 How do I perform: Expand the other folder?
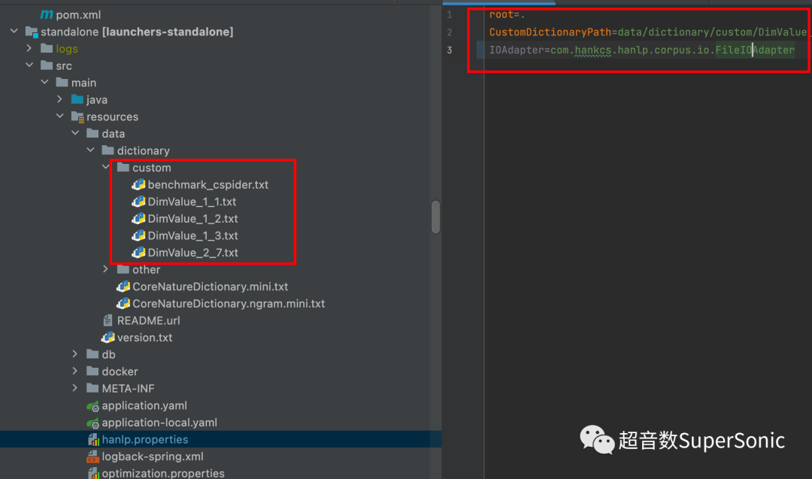[106, 269]
